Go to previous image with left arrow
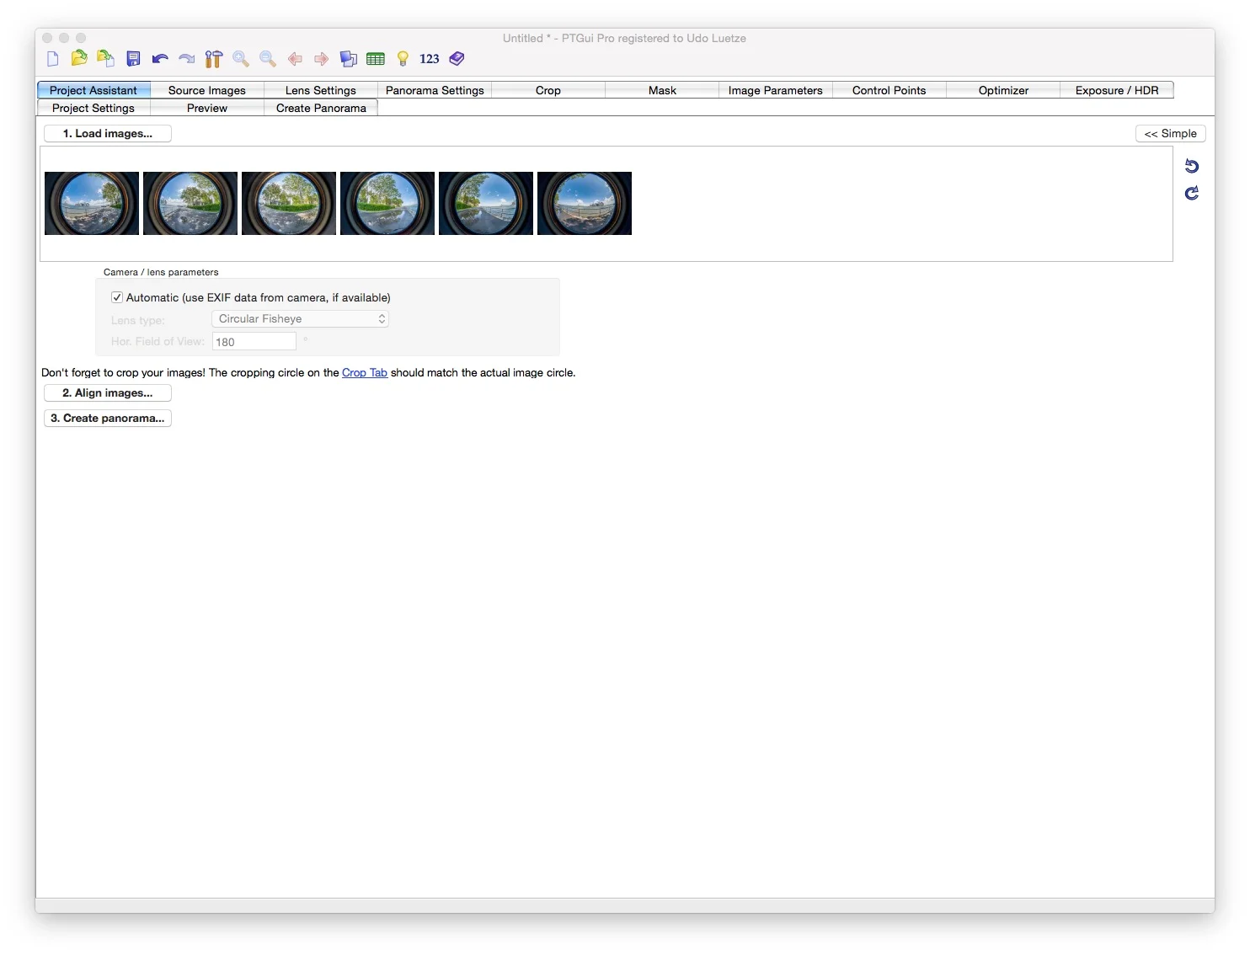The width and height of the screenshot is (1250, 955). pos(295,59)
